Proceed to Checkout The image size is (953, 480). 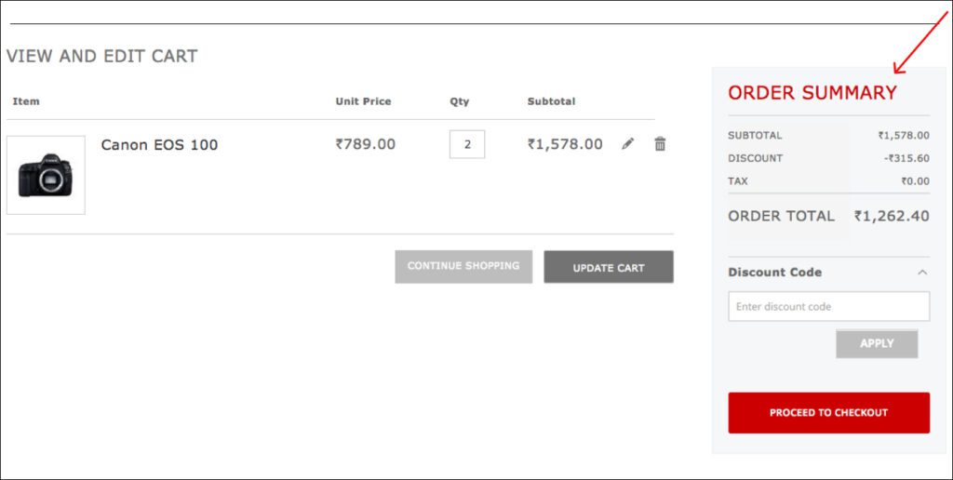pos(828,413)
